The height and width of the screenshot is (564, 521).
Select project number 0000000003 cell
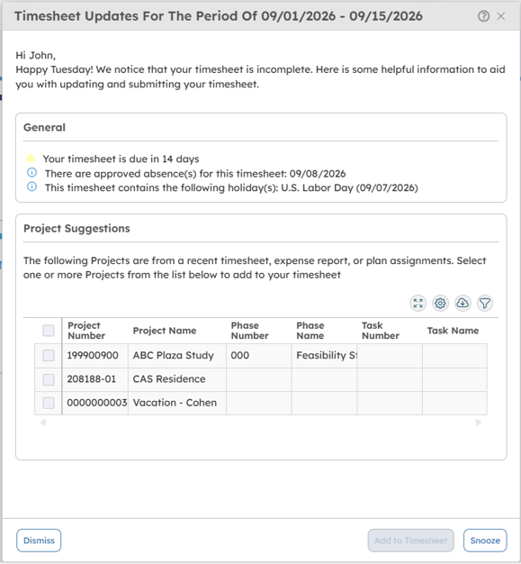click(95, 403)
